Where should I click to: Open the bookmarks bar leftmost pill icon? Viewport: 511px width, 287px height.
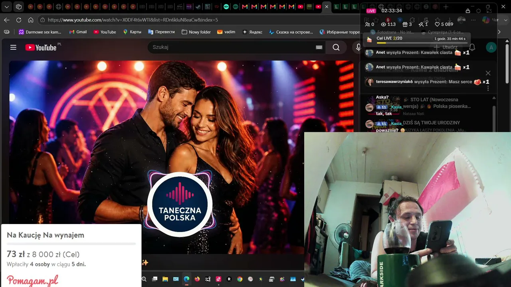click(6, 32)
